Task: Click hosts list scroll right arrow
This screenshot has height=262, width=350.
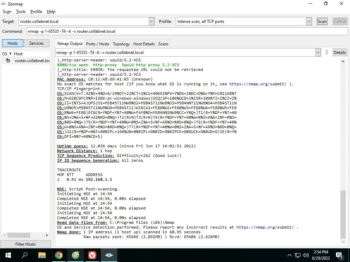Action: click(46, 235)
